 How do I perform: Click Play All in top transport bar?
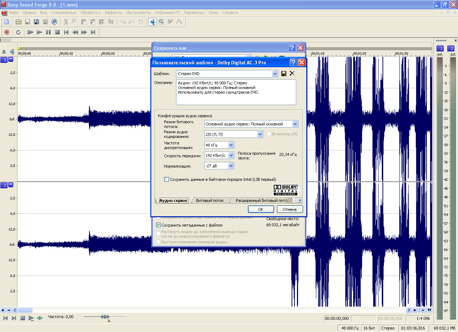(x=30, y=32)
